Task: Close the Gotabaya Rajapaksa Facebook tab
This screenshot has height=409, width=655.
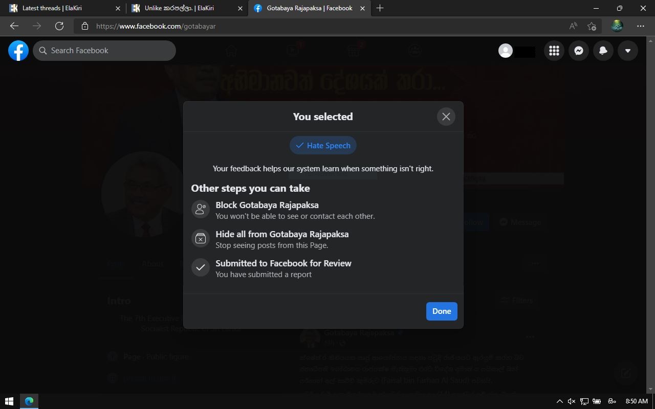Action: pyautogui.click(x=363, y=8)
